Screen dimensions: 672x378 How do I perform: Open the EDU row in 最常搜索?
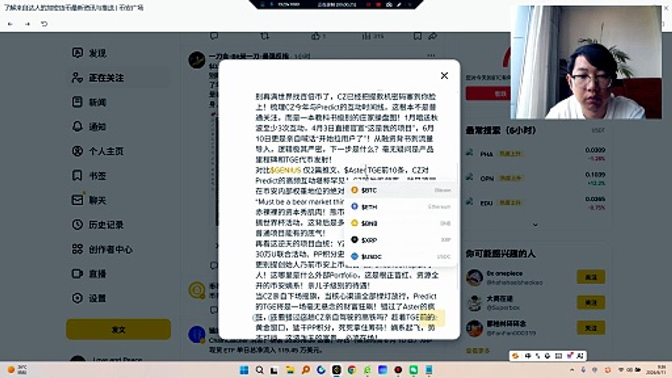pyautogui.click(x=535, y=203)
